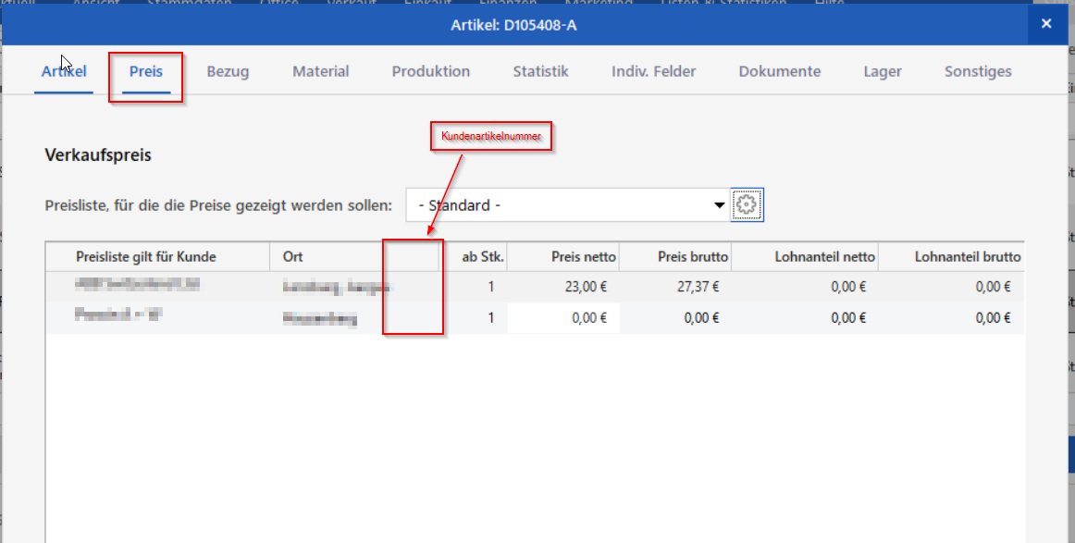
Task: Sort by Preis netto column header
Action: point(563,256)
